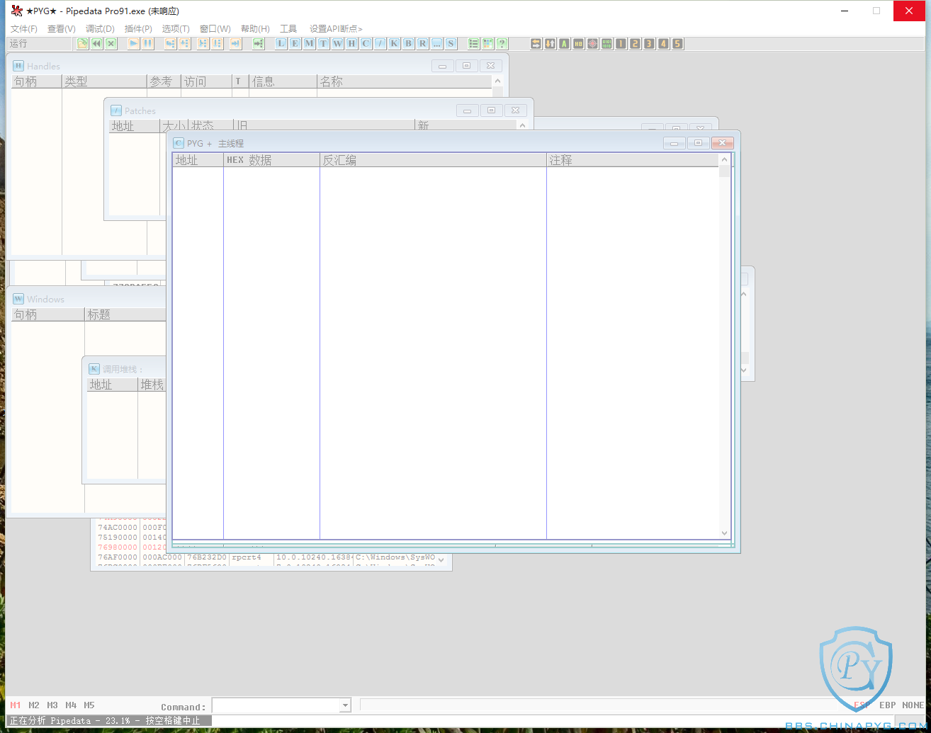Screen dimensions: 931x733
Task: Open Call stack with K icon
Action: [x=394, y=43]
